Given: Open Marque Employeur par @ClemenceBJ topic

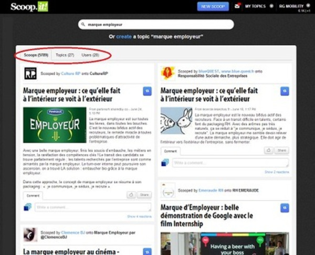Looking at the screenshot, I should [x=88, y=235].
